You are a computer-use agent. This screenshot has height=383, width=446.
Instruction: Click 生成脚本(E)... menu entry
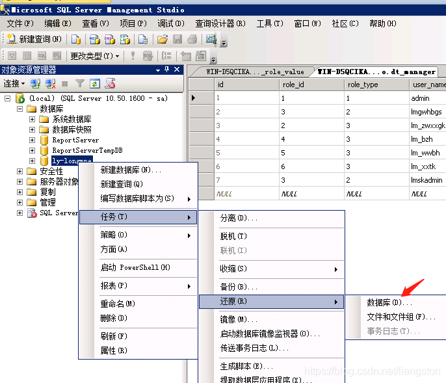pyautogui.click(x=271, y=366)
